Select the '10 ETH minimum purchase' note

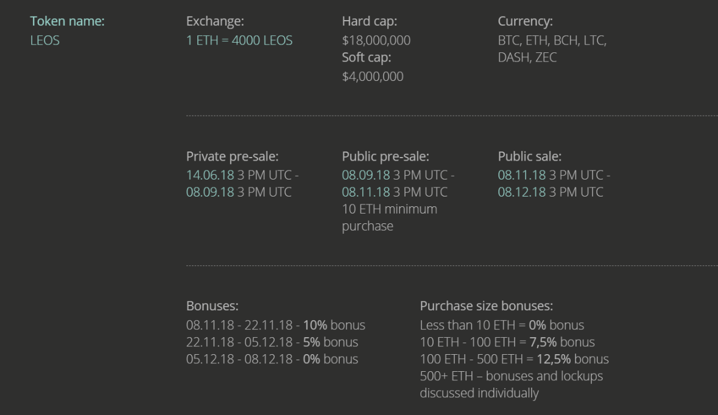pyautogui.click(x=389, y=218)
